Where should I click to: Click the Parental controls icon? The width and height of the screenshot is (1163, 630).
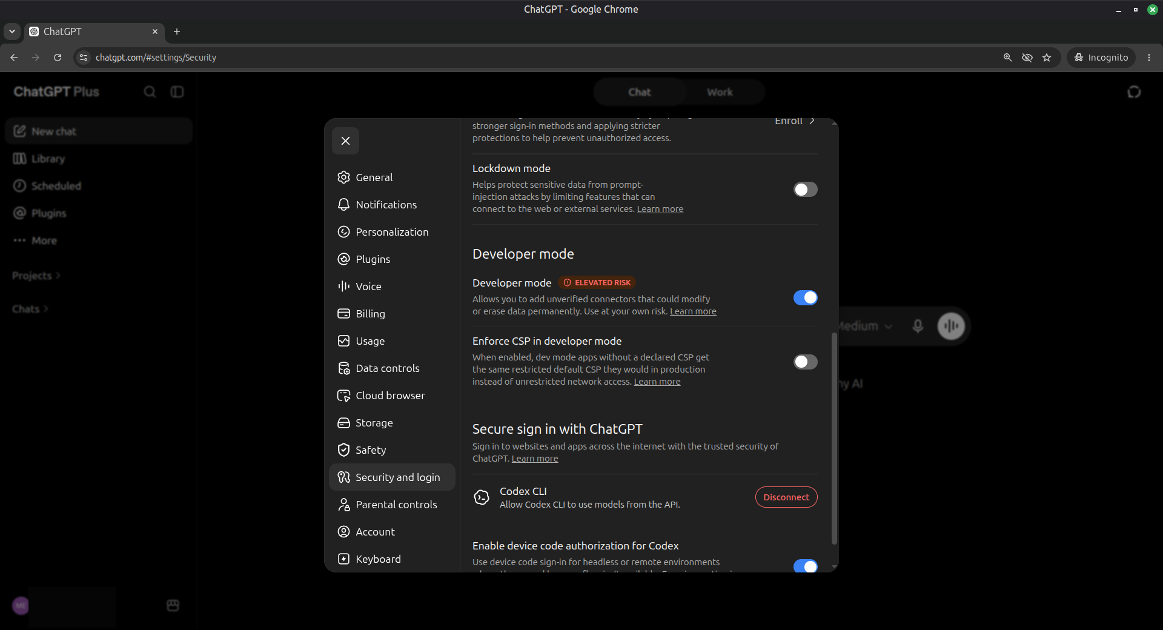coord(343,505)
